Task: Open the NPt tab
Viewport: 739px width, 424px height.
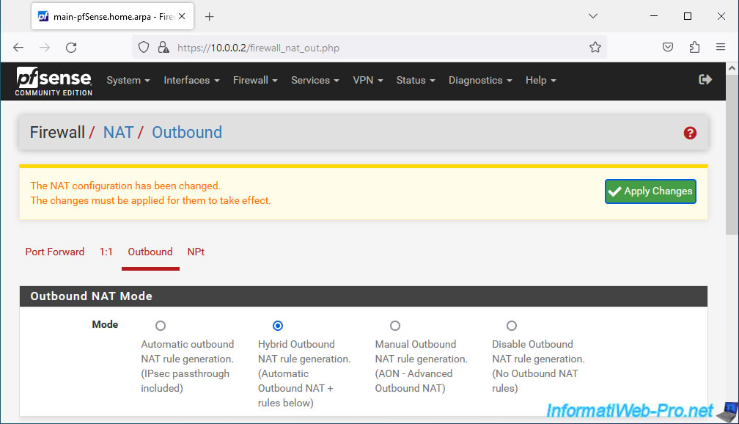Action: coord(196,252)
